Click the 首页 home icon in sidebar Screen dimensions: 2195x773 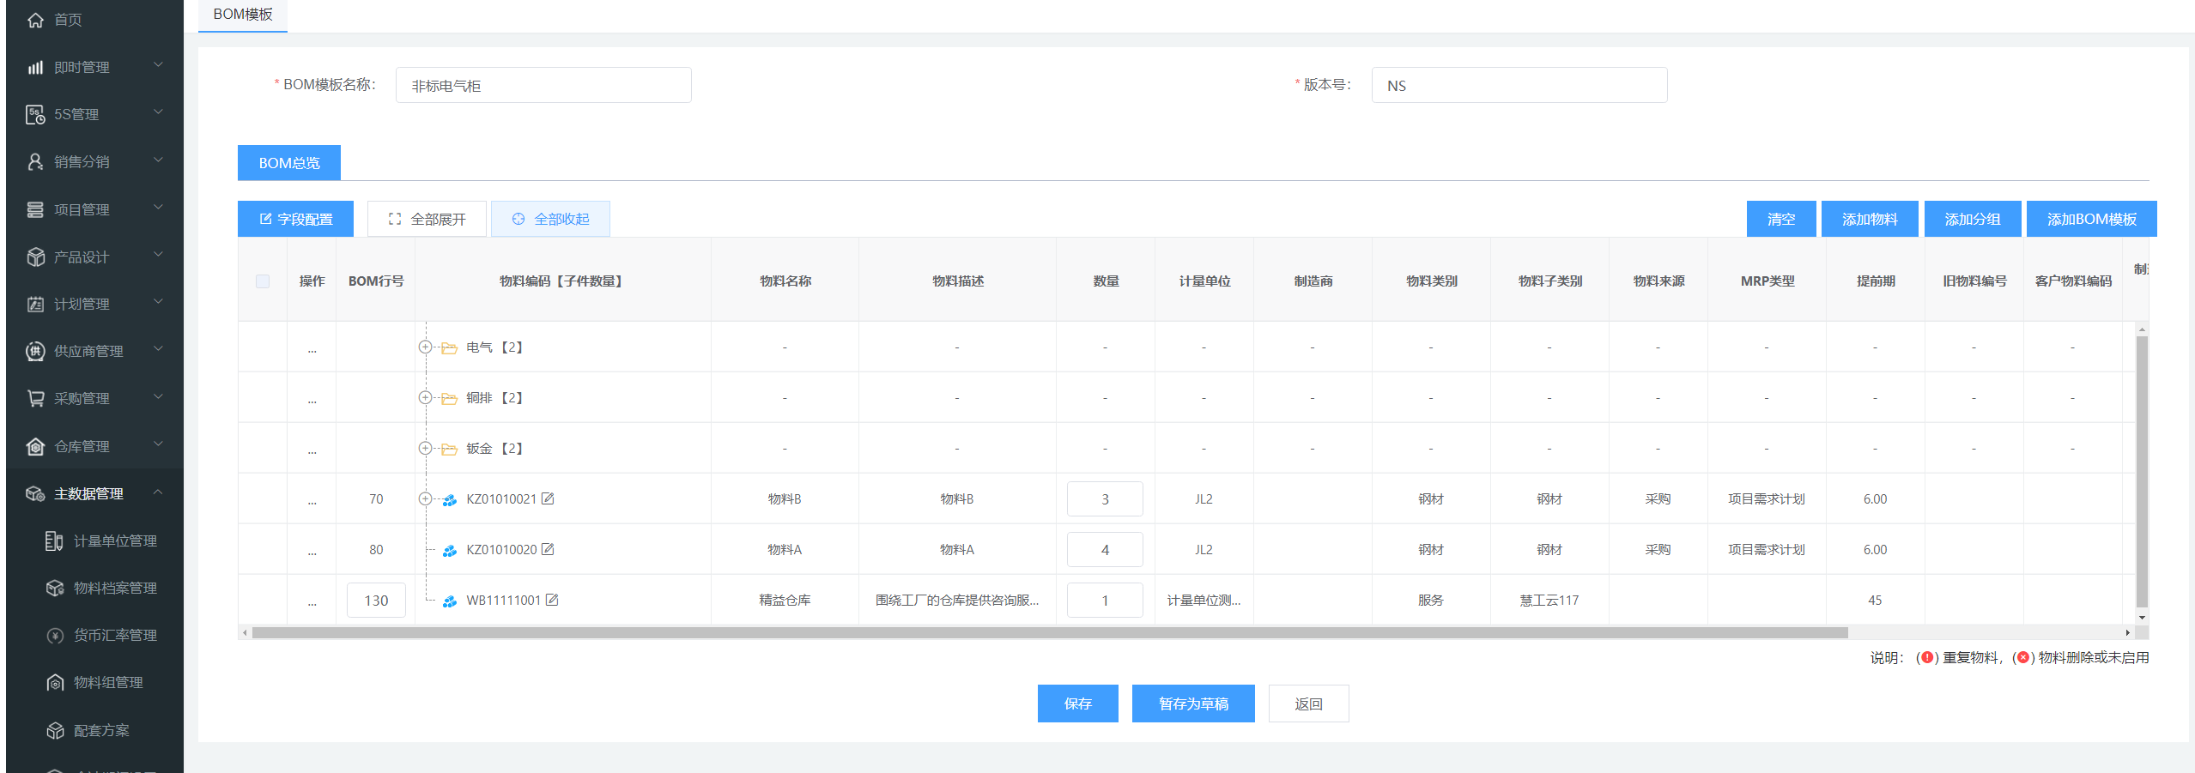pyautogui.click(x=35, y=20)
